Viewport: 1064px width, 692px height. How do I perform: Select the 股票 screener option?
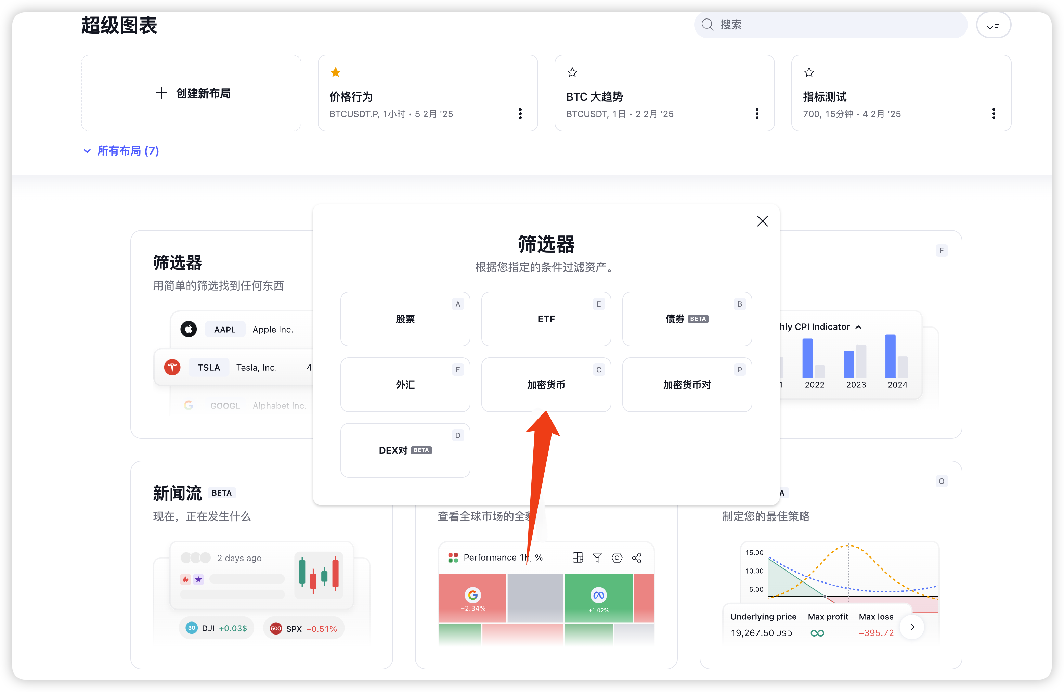pos(405,319)
